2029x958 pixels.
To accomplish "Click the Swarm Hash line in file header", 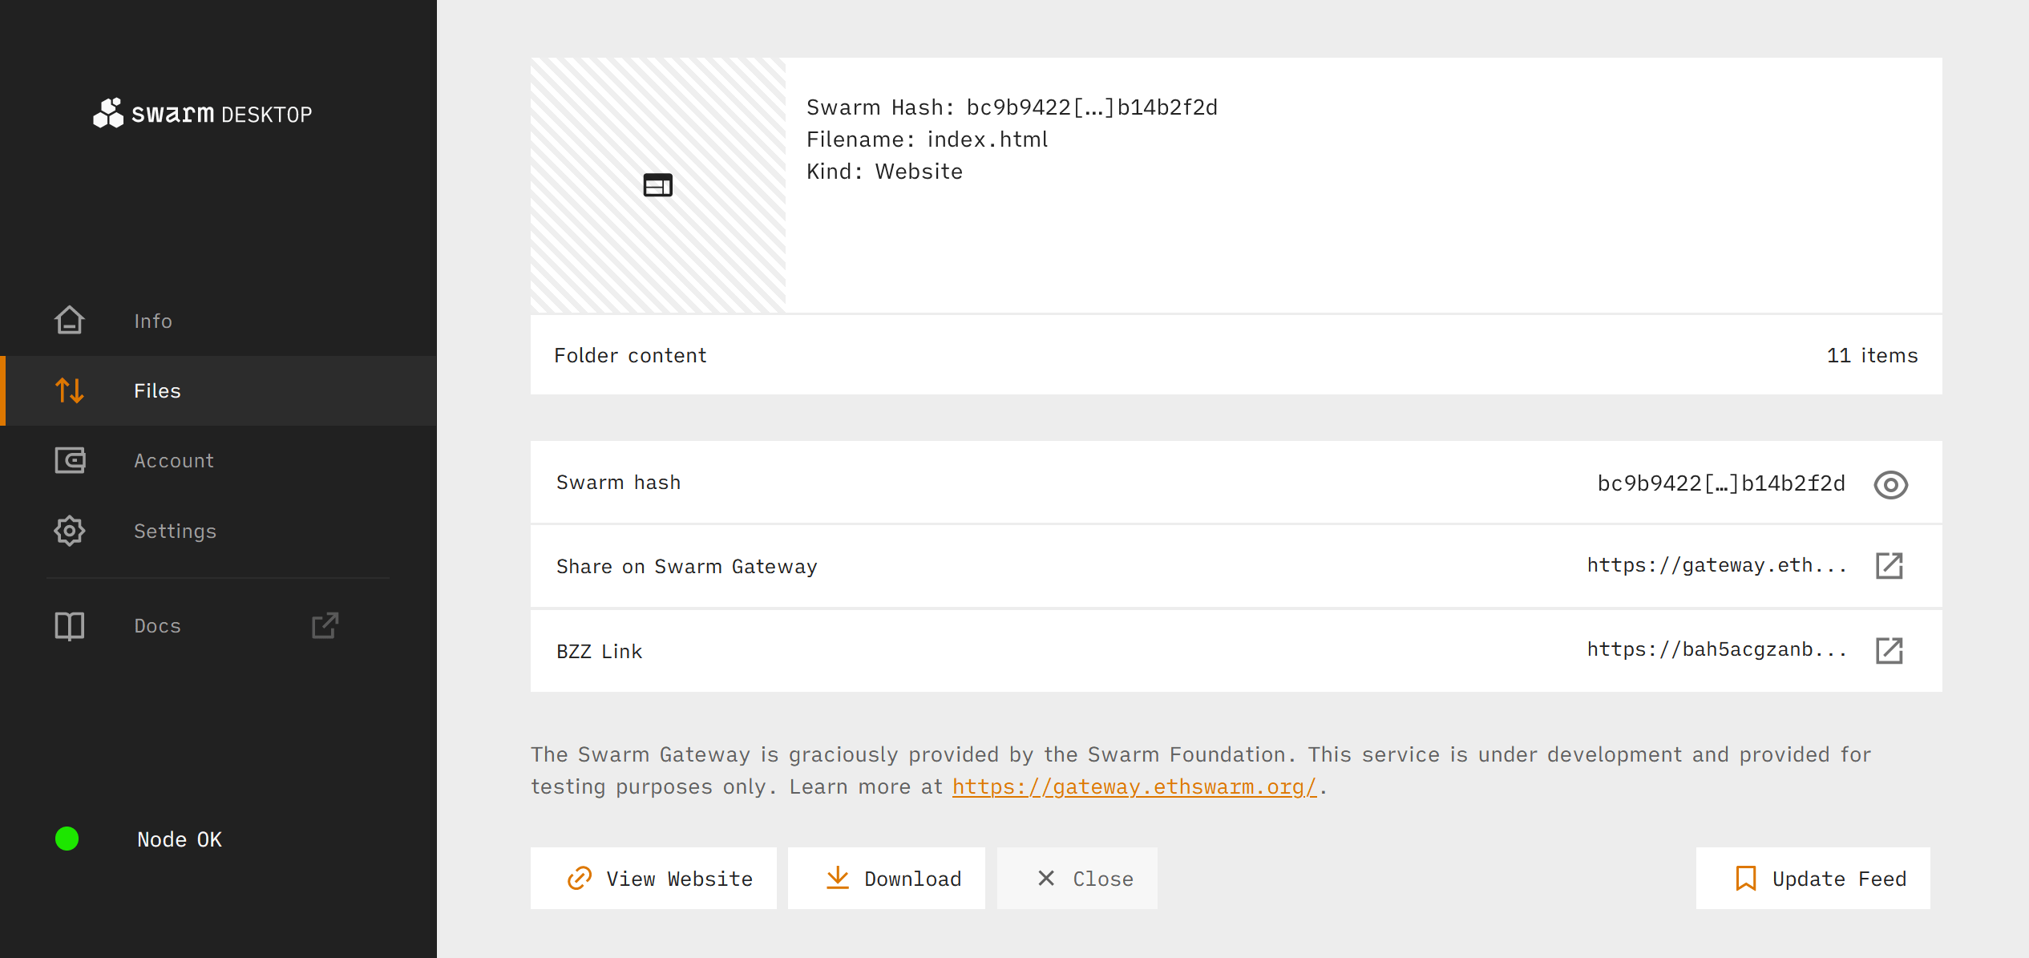I will click(x=1012, y=107).
